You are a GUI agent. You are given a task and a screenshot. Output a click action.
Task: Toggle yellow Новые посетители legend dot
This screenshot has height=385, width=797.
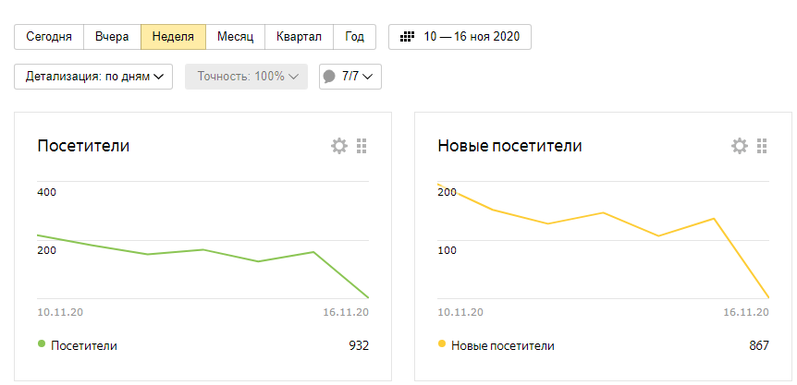441,344
